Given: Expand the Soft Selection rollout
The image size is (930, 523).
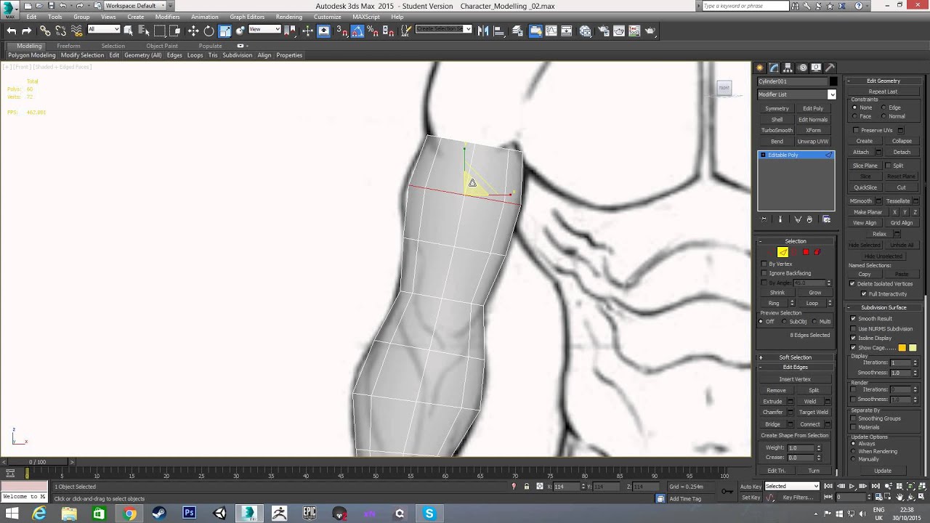Looking at the screenshot, I should [796, 357].
